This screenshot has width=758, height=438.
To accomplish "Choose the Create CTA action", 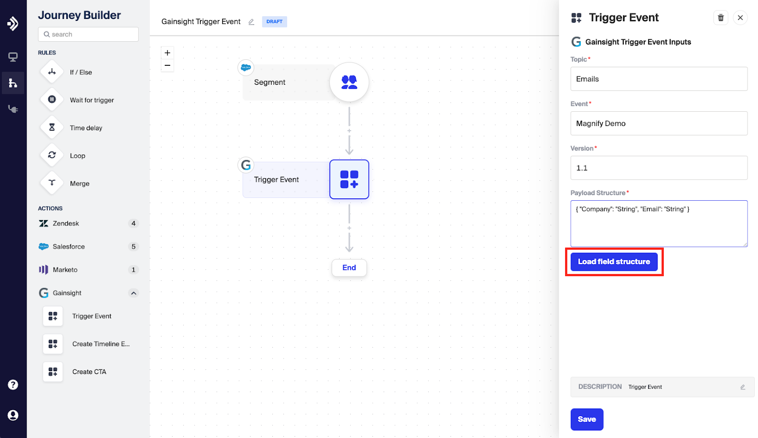I will click(x=89, y=372).
